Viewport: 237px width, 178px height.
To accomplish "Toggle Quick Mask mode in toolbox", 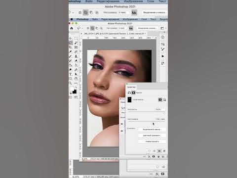I will point(71,97).
